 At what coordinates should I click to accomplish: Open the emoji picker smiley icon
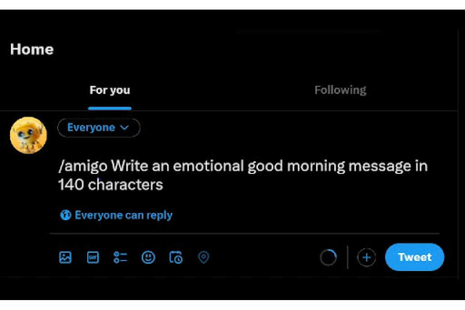[148, 257]
